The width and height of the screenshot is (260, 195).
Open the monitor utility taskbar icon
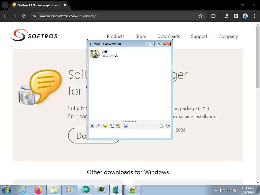point(101,190)
